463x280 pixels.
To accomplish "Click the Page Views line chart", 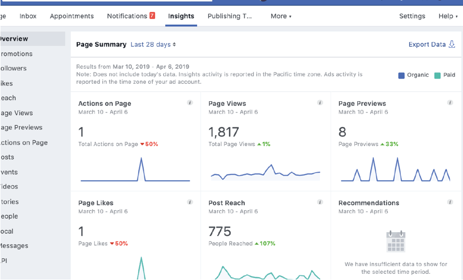I will [265, 173].
